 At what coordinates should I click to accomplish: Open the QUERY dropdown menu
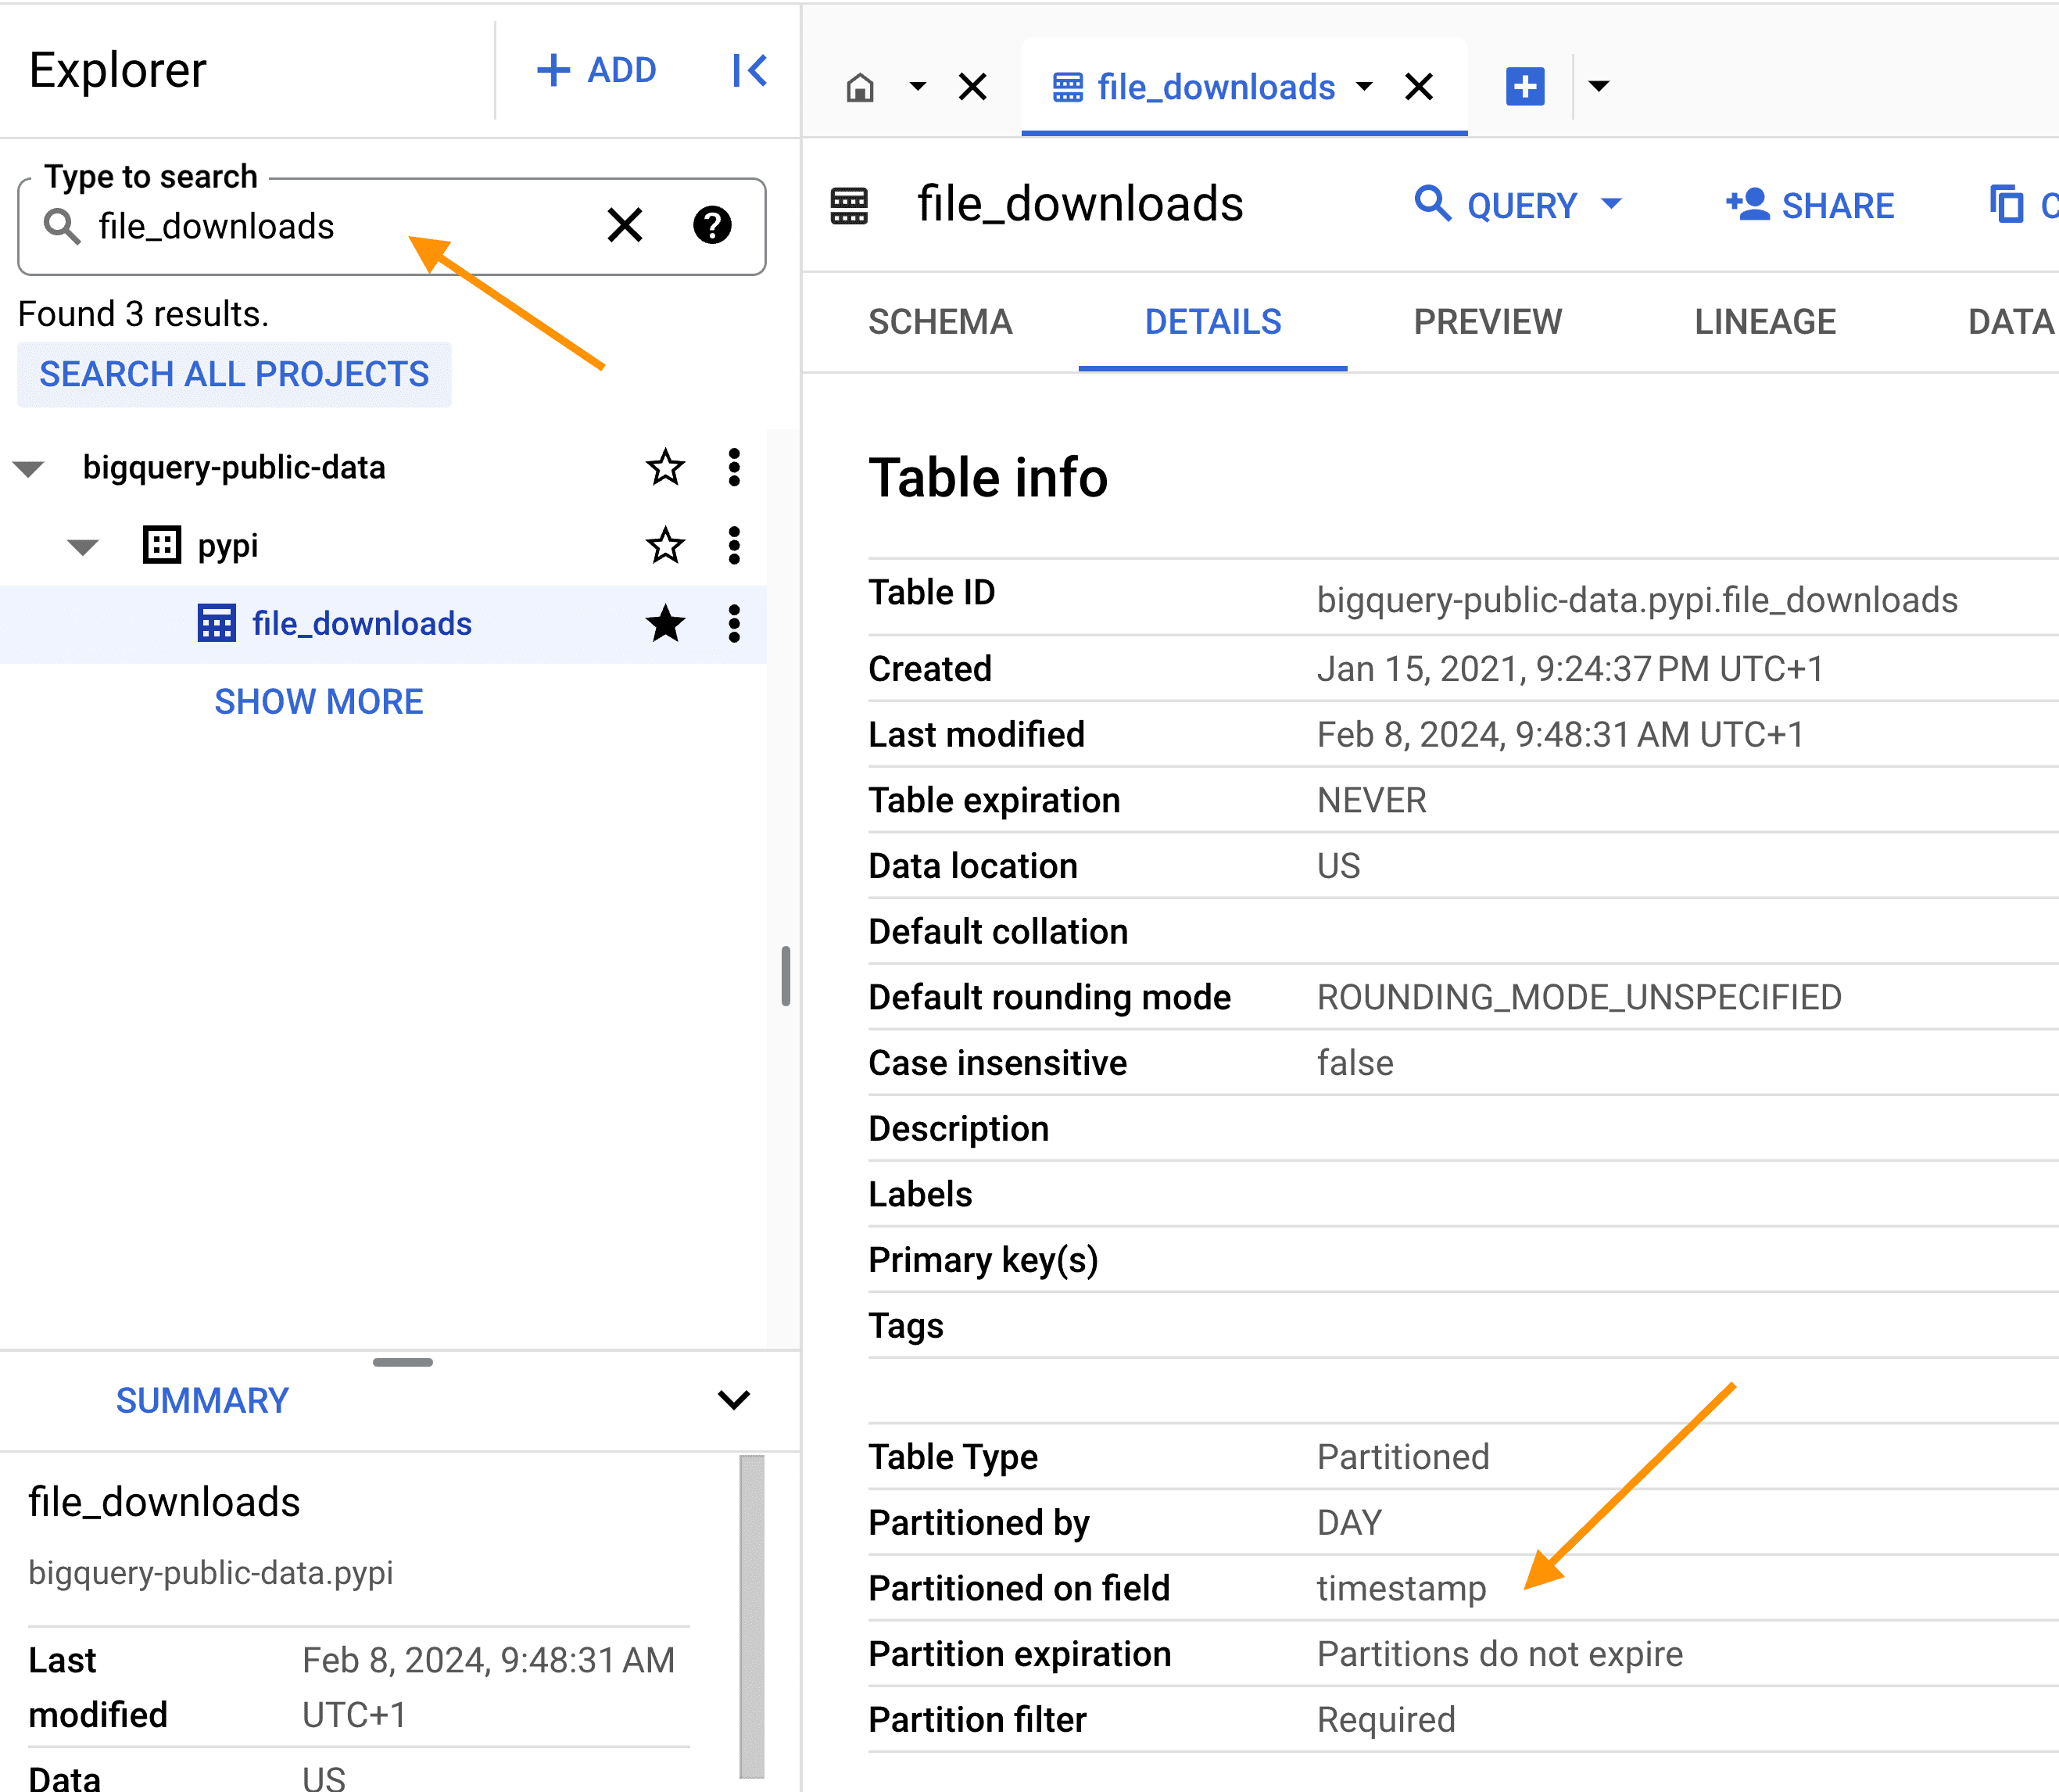click(1611, 204)
